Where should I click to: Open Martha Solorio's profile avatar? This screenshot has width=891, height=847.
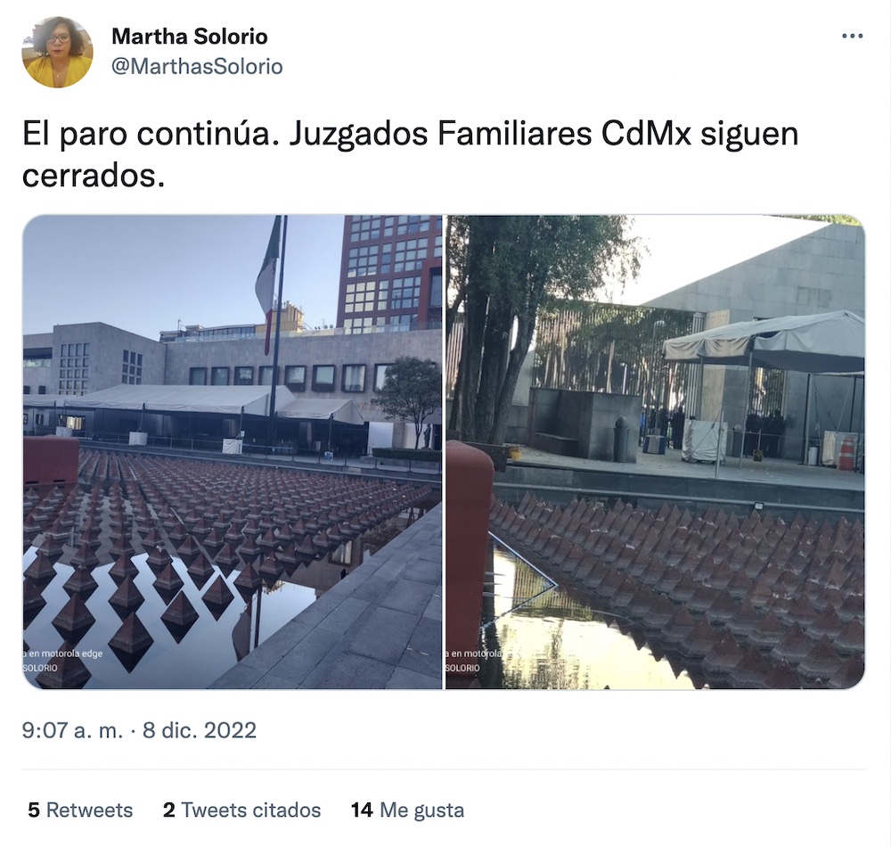(57, 53)
